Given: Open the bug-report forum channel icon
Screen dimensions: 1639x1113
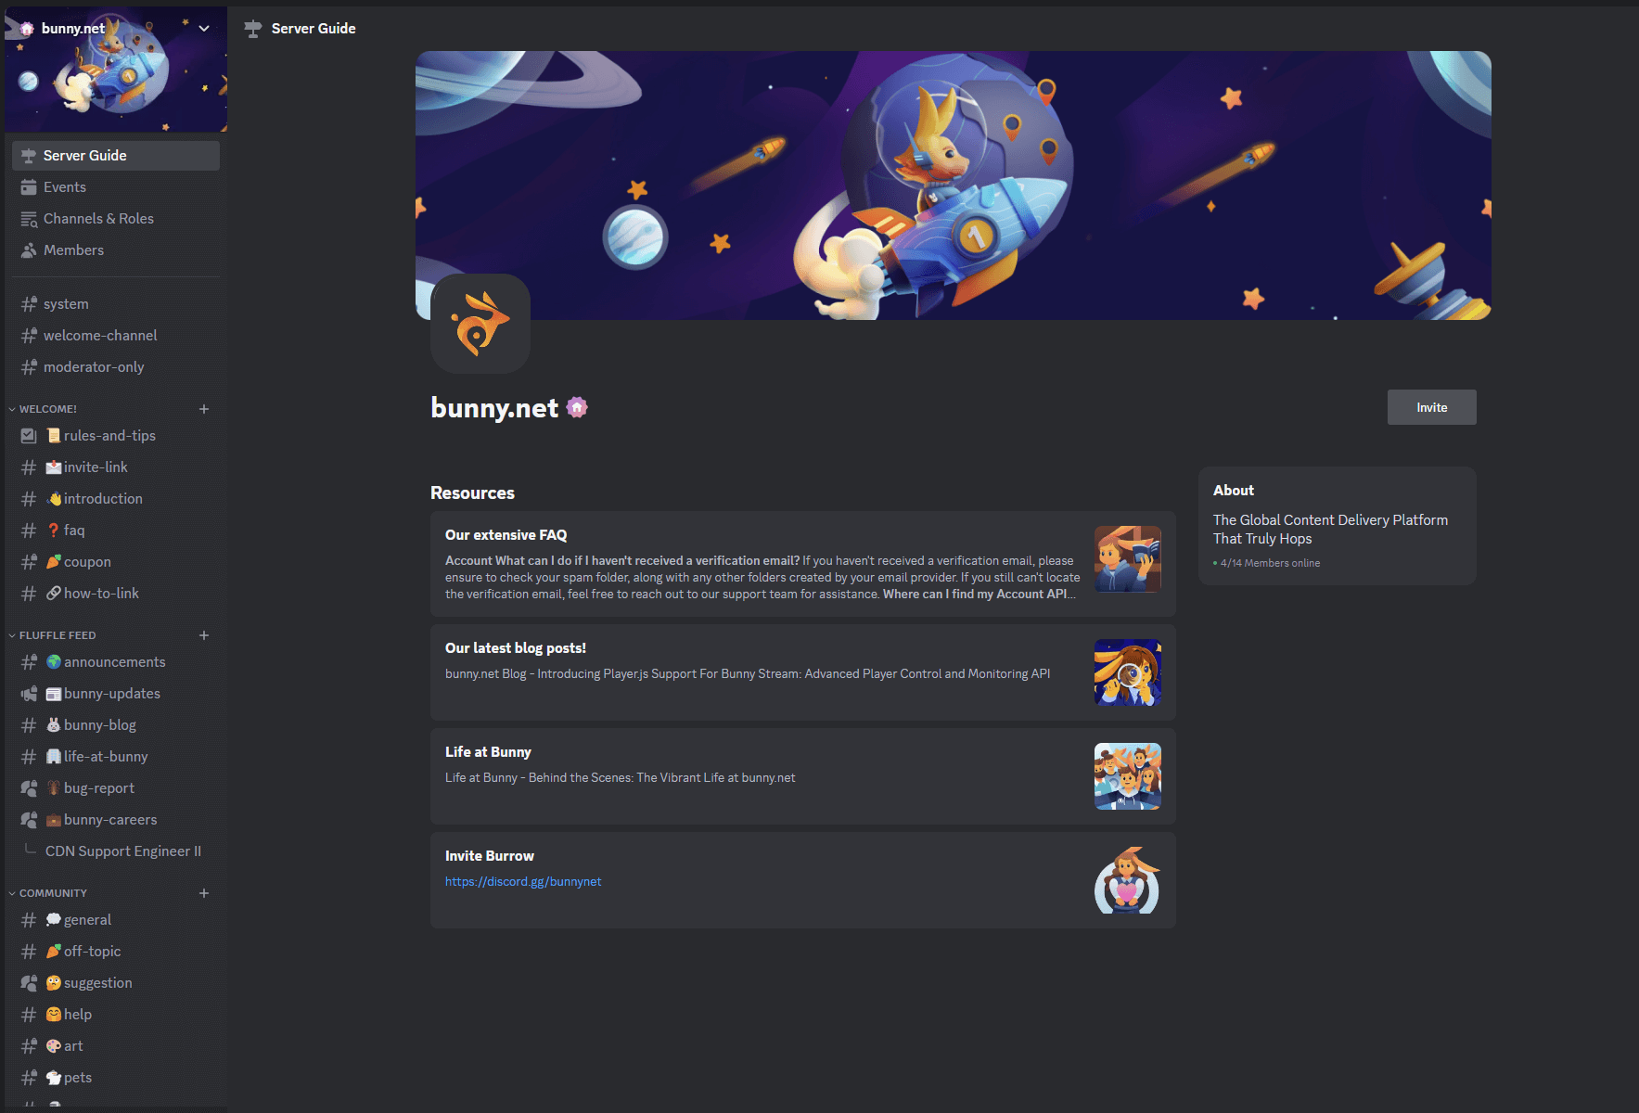Looking at the screenshot, I should click(x=29, y=788).
